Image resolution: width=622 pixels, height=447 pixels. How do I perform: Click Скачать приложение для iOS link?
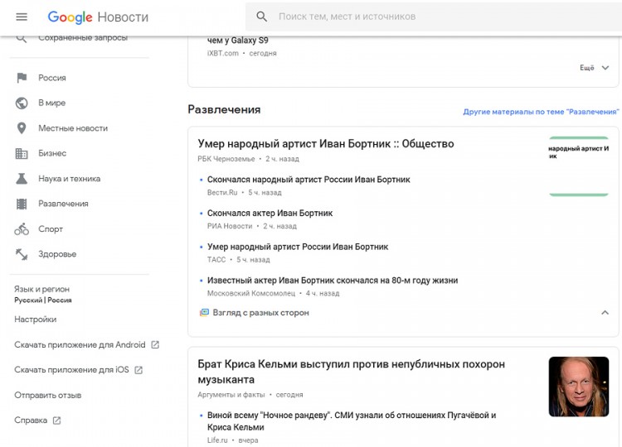point(71,370)
